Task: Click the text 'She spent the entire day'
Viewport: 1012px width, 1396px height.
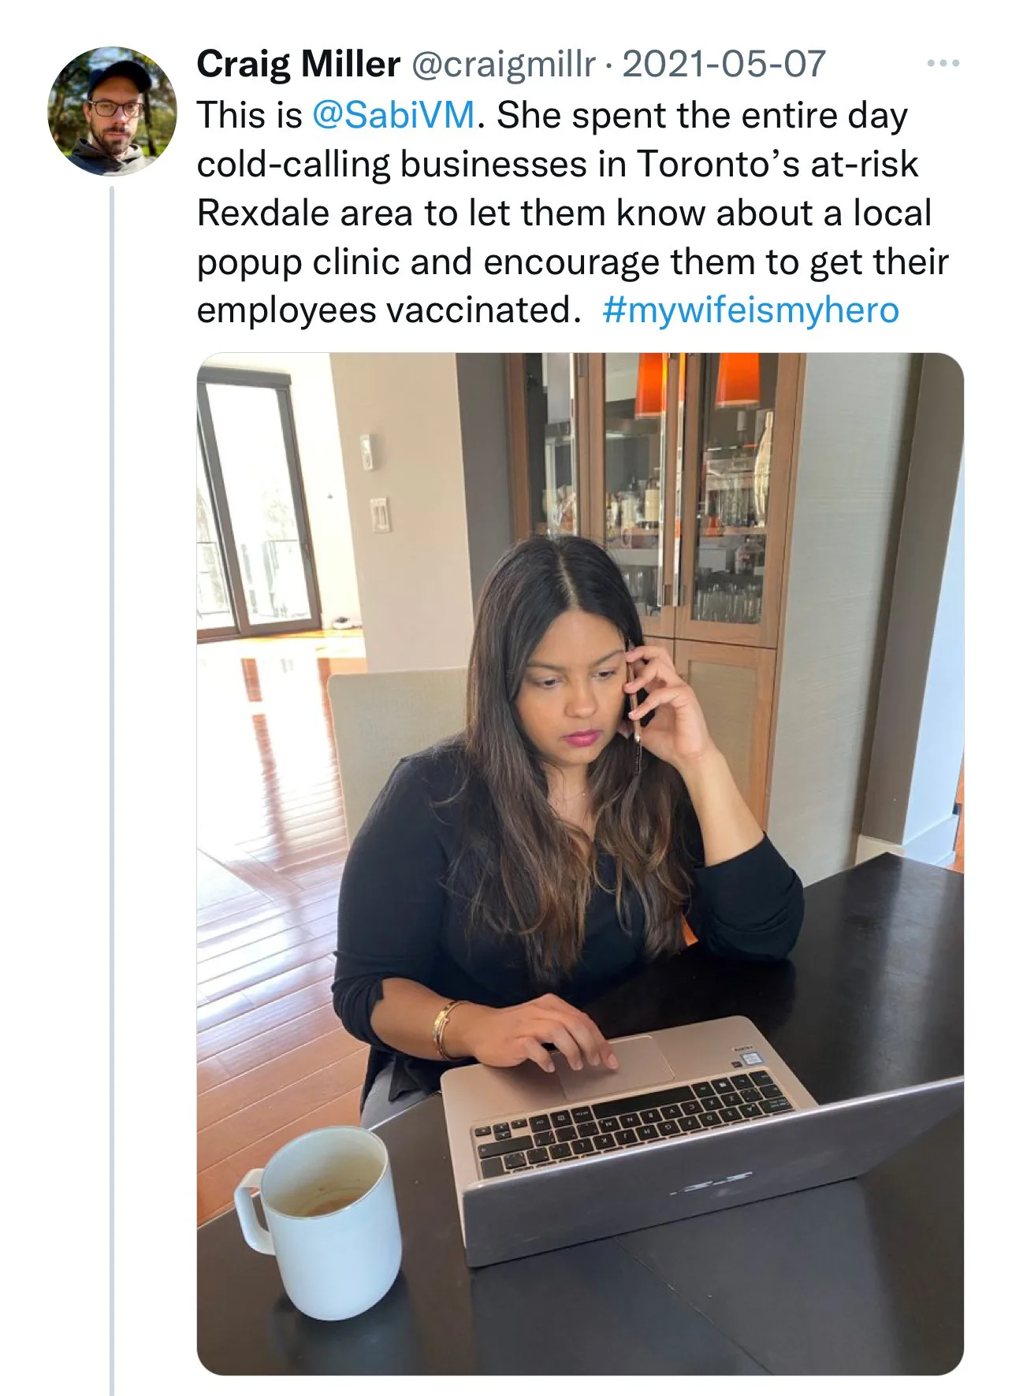Action: coord(702,115)
